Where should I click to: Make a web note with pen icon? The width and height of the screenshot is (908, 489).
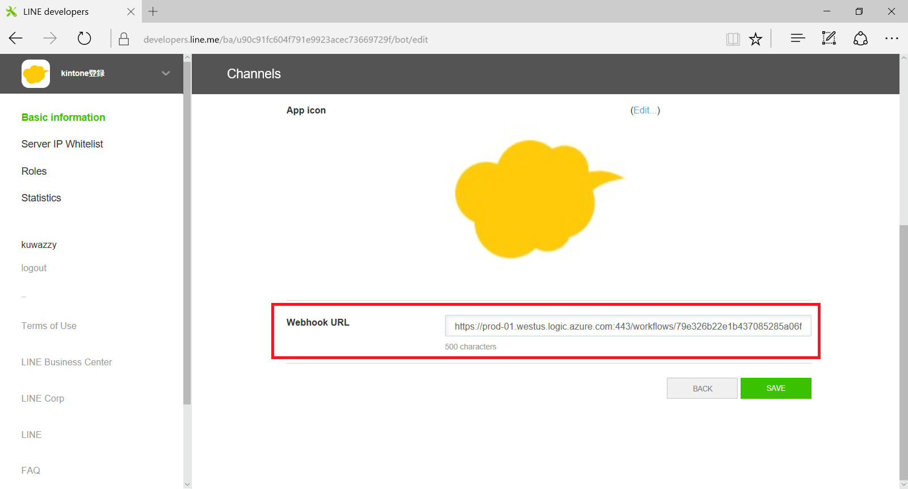[829, 39]
